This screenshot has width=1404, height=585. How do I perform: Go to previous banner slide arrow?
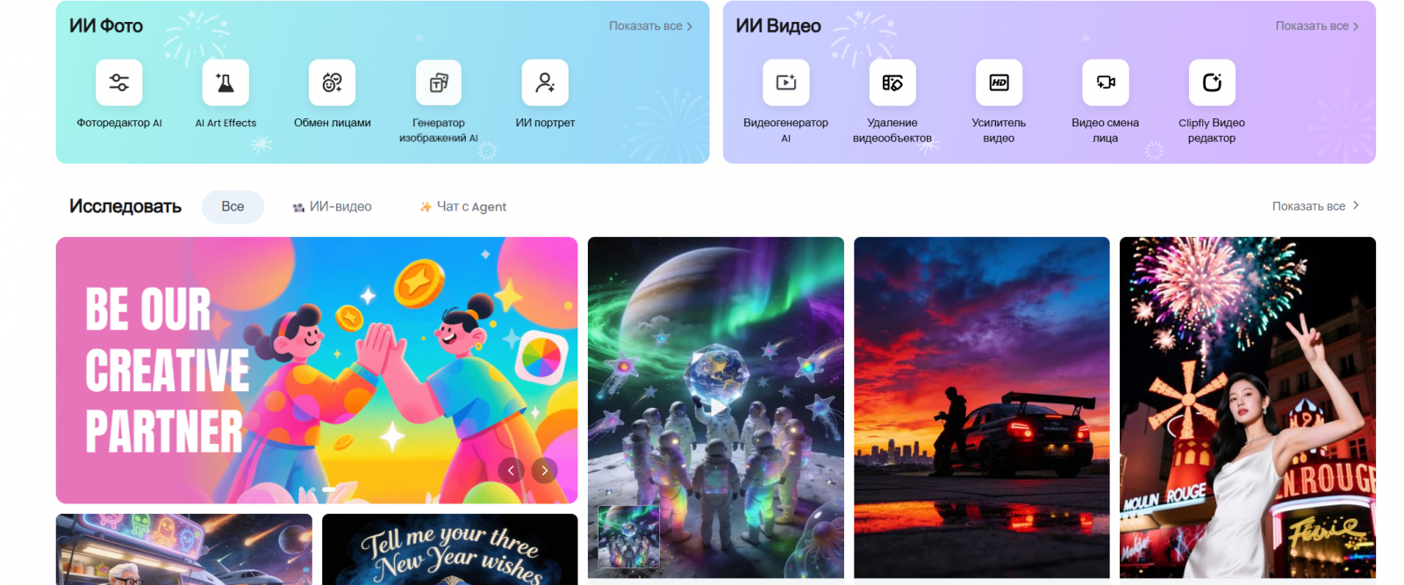pos(512,471)
